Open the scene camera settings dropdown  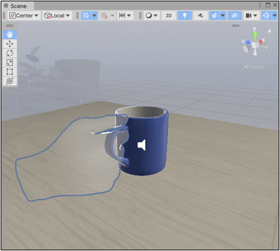click(251, 16)
